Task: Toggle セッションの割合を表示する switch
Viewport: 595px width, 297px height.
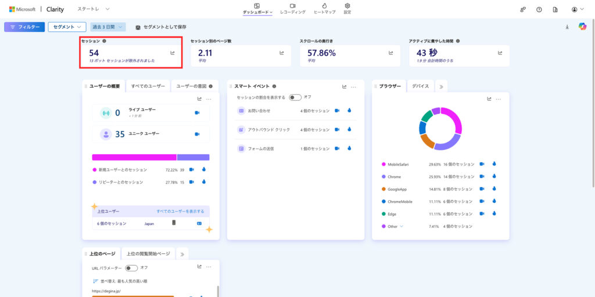Action: (x=295, y=97)
